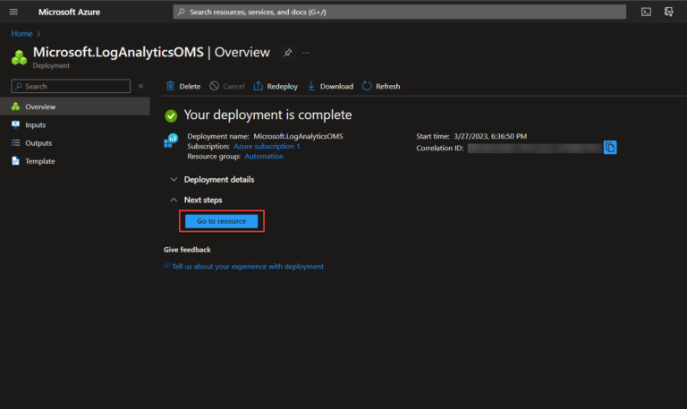The width and height of the screenshot is (687, 409).
Task: Collapse the sidebar with double chevron
Action: (140, 86)
